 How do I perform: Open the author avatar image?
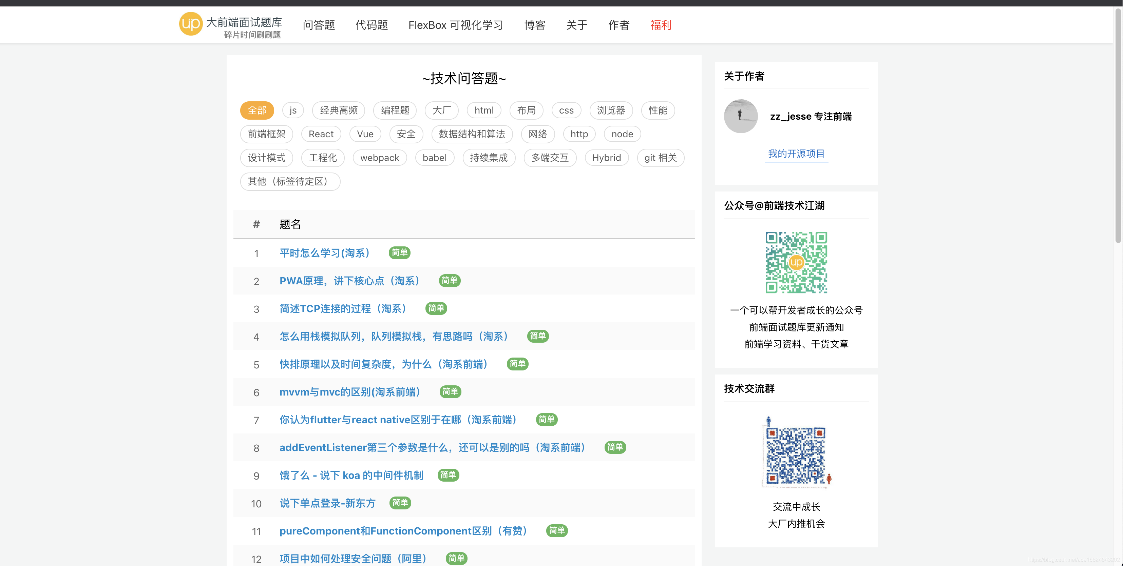click(x=741, y=116)
